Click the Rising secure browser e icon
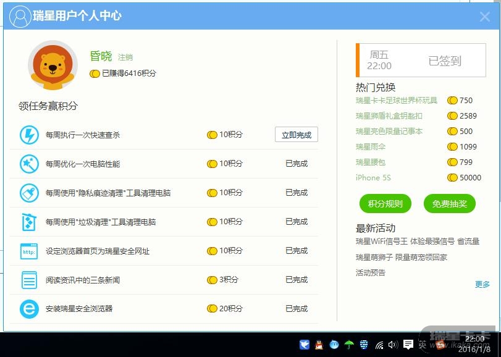The image size is (501, 357). [29, 309]
